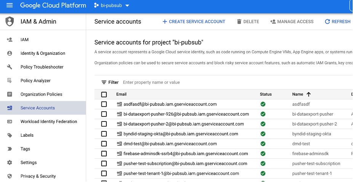
Task: Open pusher-test-subscription service account email link
Action: click(x=185, y=164)
